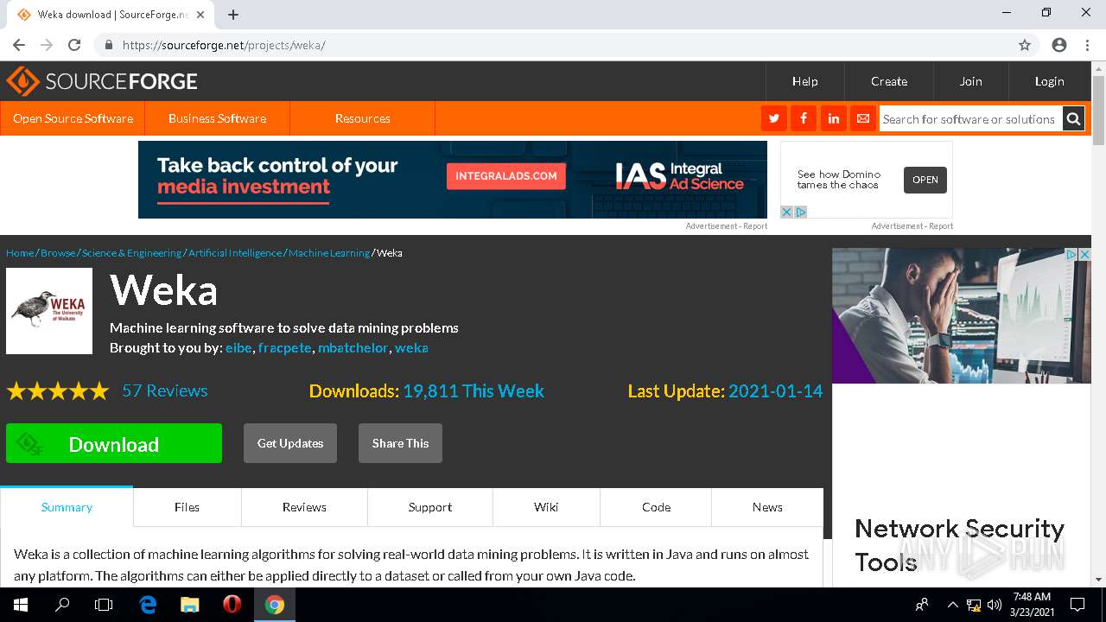The height and width of the screenshot is (622, 1106).
Task: Click Help in top navigation
Action: [x=804, y=81]
